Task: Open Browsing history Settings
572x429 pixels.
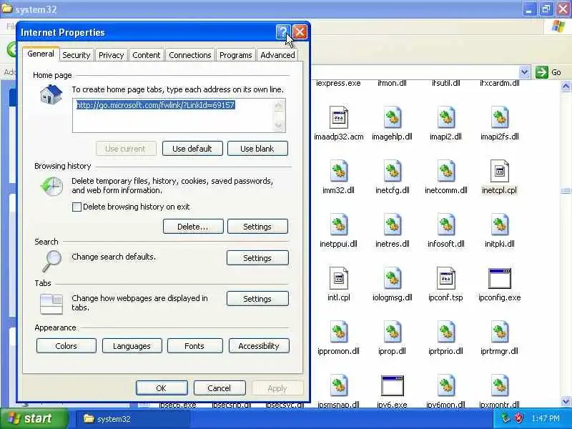Action: 257,227
